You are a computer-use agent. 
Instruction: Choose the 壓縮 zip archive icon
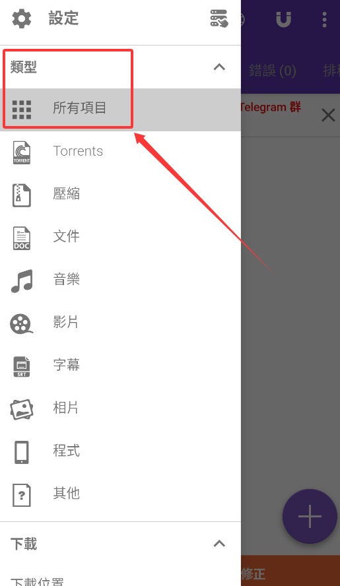[x=22, y=195]
